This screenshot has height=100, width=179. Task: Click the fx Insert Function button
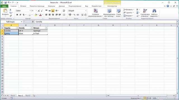tap(33, 22)
